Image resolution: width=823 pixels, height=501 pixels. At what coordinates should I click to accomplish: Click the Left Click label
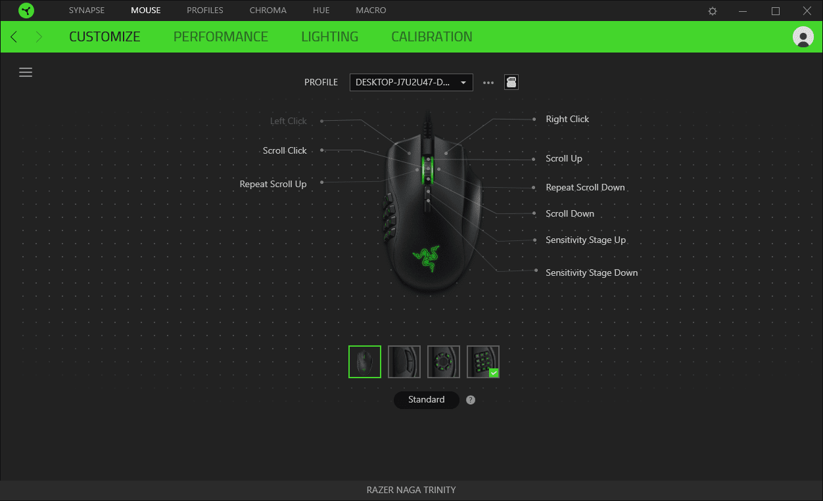pos(289,121)
